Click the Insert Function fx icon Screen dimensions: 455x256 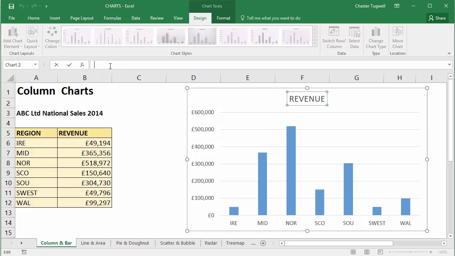(x=82, y=65)
